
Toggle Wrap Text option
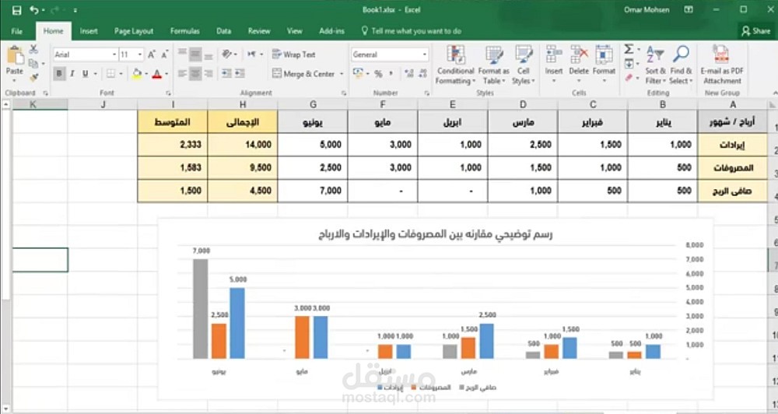[x=294, y=54]
